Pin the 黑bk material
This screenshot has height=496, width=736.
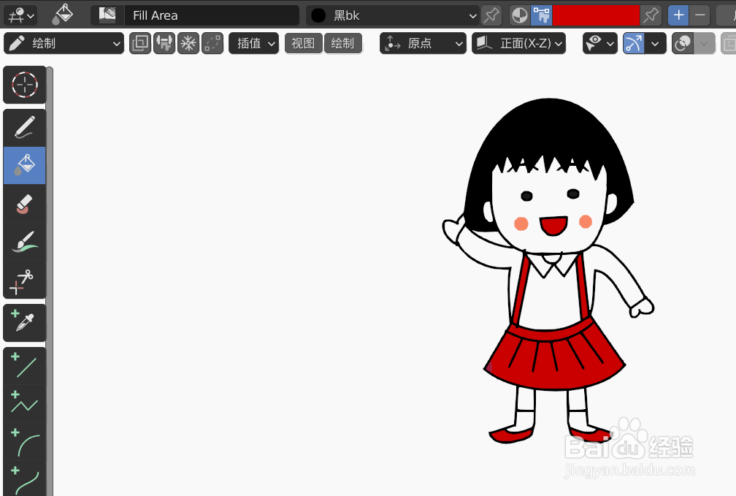[491, 15]
